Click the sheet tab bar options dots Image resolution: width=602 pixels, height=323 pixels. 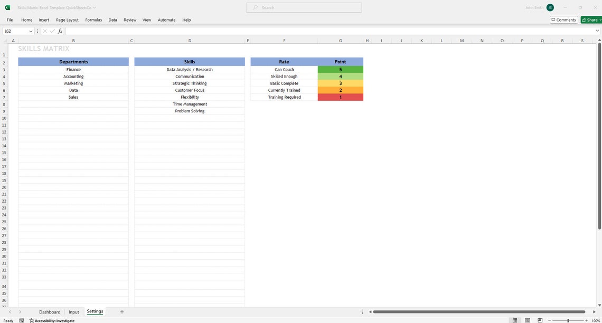pyautogui.click(x=362, y=312)
